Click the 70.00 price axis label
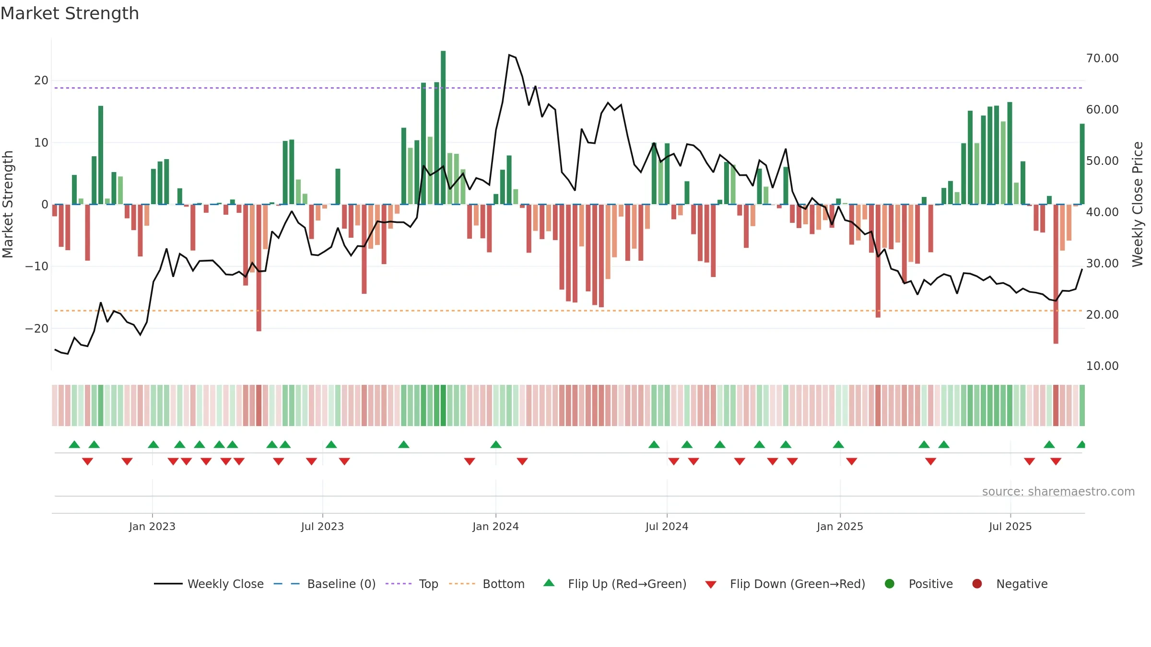 (1102, 58)
